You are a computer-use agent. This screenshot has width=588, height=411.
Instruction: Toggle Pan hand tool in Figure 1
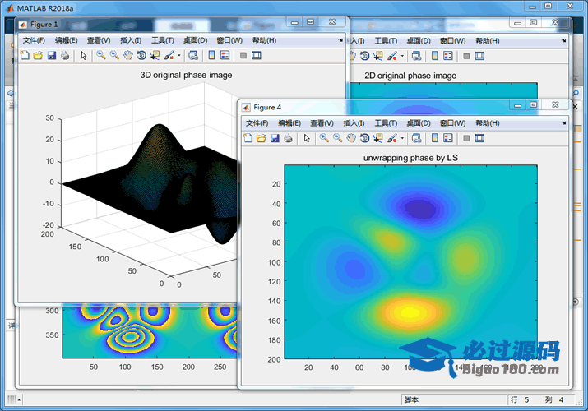pos(127,56)
